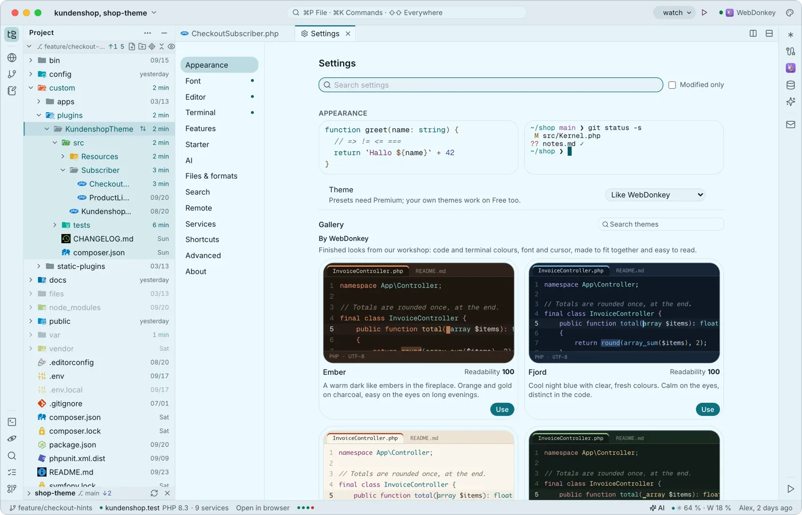The image size is (802, 515).
Task: Open the mail icon in right sidebar
Action: coord(791,124)
